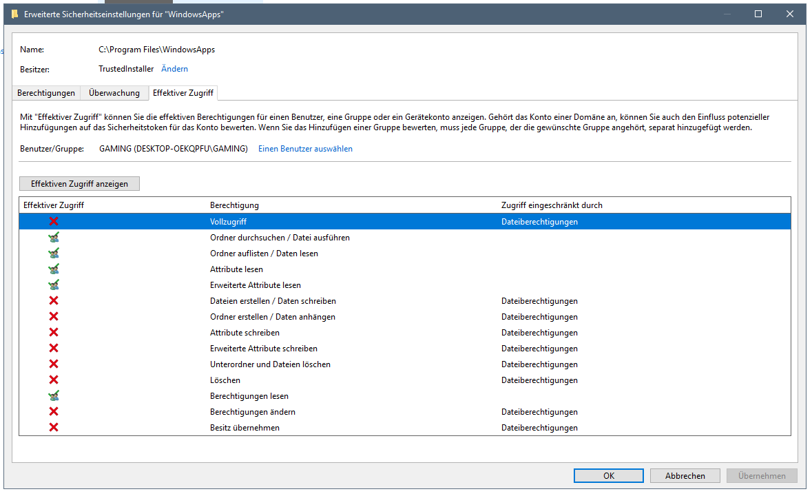Switch to the Berechtigungen tab
Screen dimensions: 812x496
click(46, 93)
